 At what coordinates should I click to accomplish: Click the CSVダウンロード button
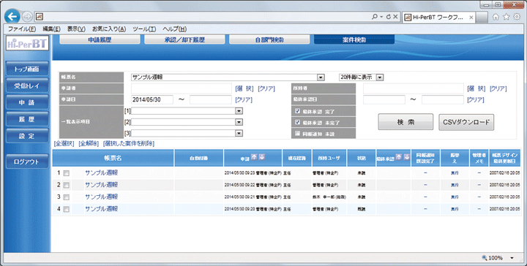[466, 122]
